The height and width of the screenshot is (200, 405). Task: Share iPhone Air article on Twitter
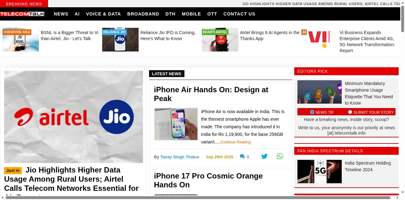pos(265,156)
